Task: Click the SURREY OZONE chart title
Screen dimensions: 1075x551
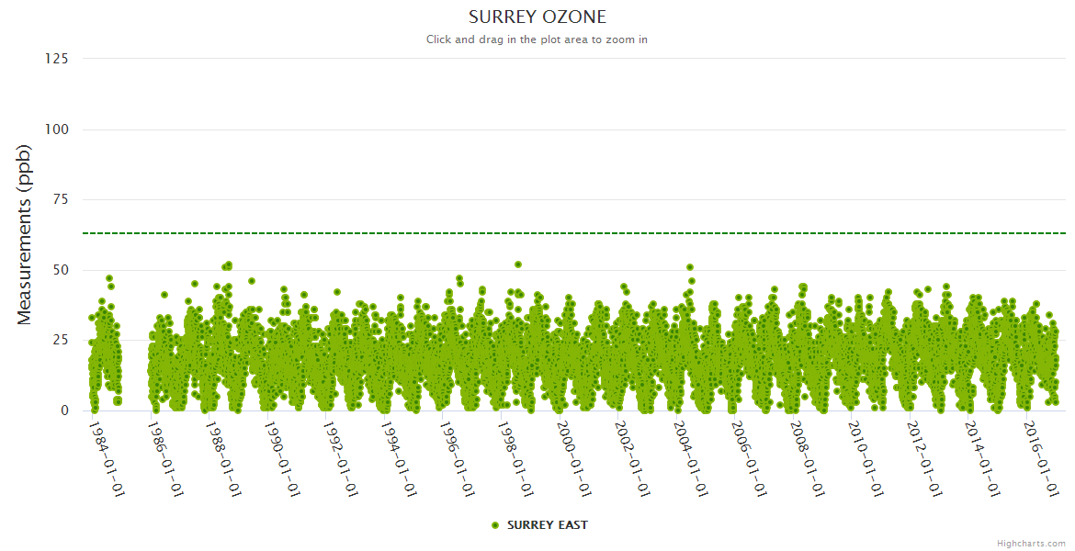Action: click(x=537, y=17)
